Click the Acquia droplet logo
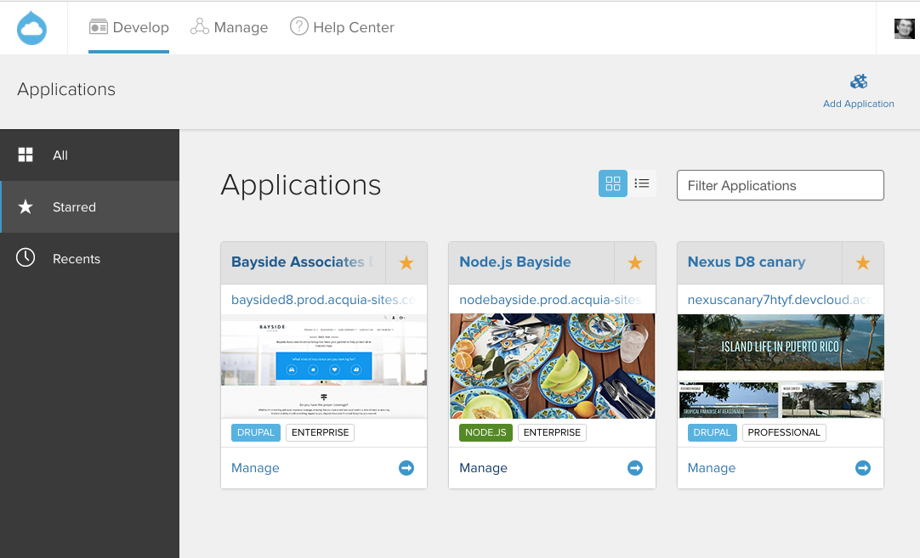The width and height of the screenshot is (920, 558). (31, 27)
